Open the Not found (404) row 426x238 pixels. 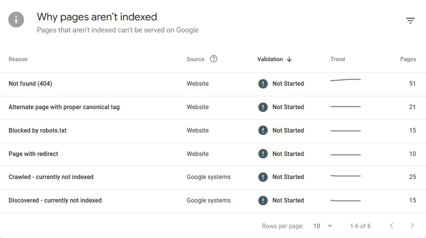pyautogui.click(x=213, y=84)
